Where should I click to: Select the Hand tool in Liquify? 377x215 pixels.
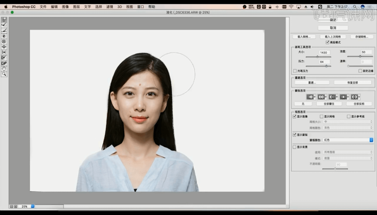pyautogui.click(x=4, y=69)
